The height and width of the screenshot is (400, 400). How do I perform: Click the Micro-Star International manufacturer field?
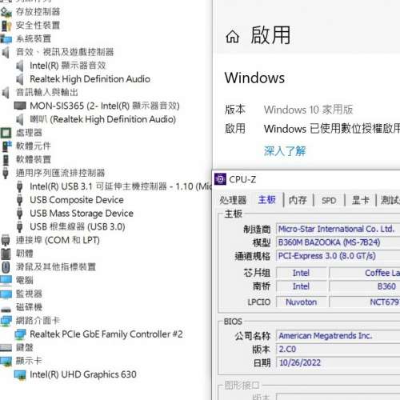pos(338,229)
